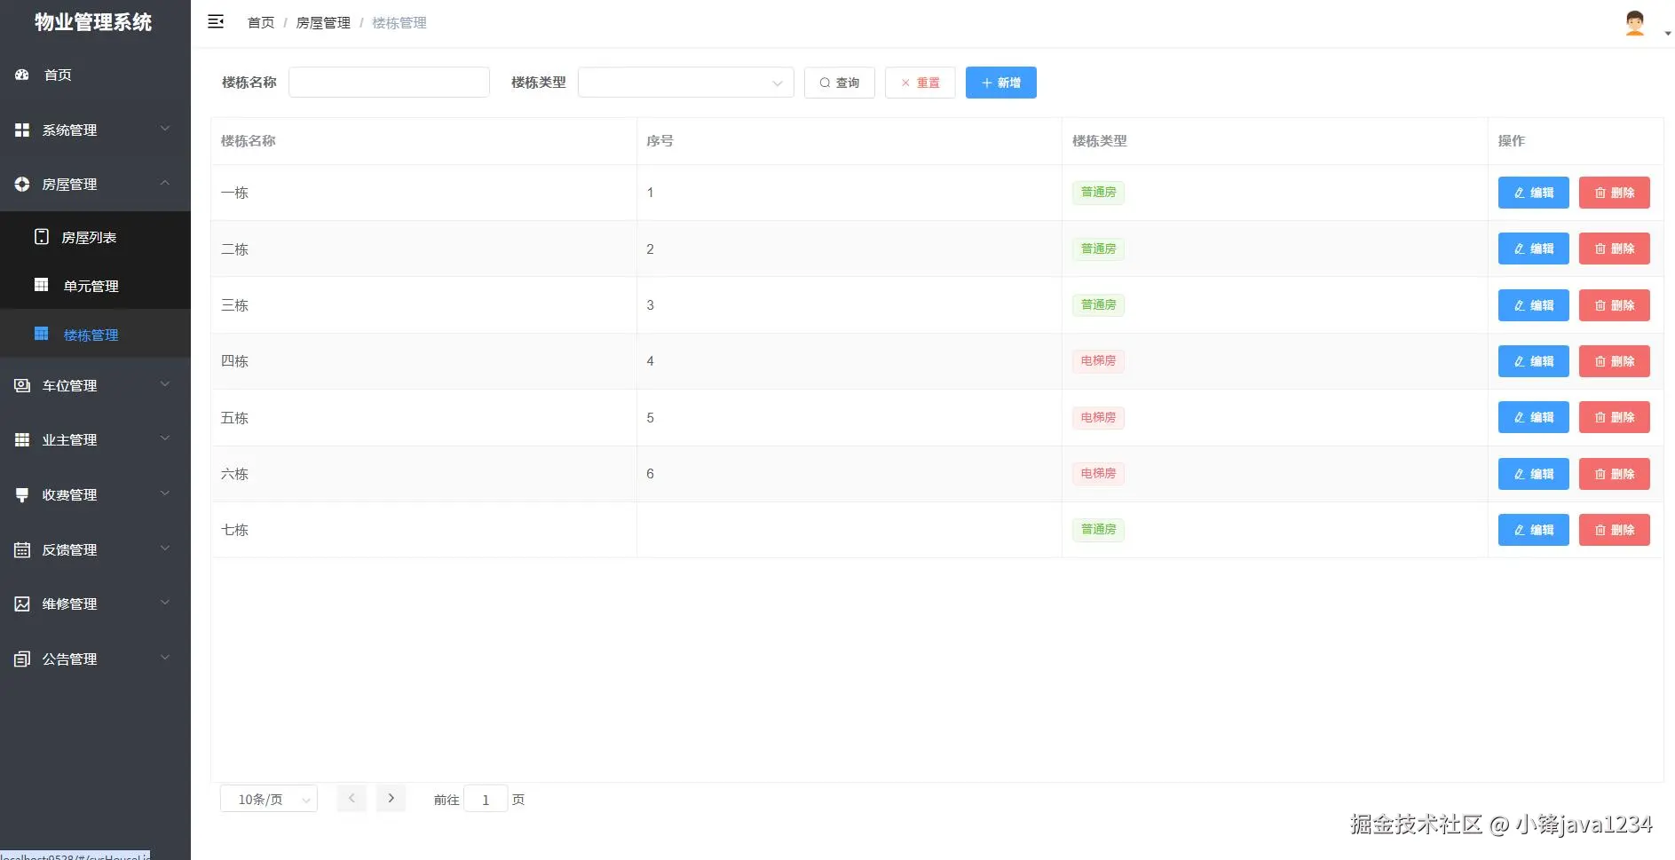Click the 维修管理 picture icon
Screen dimensions: 1675x860
(x=22, y=604)
